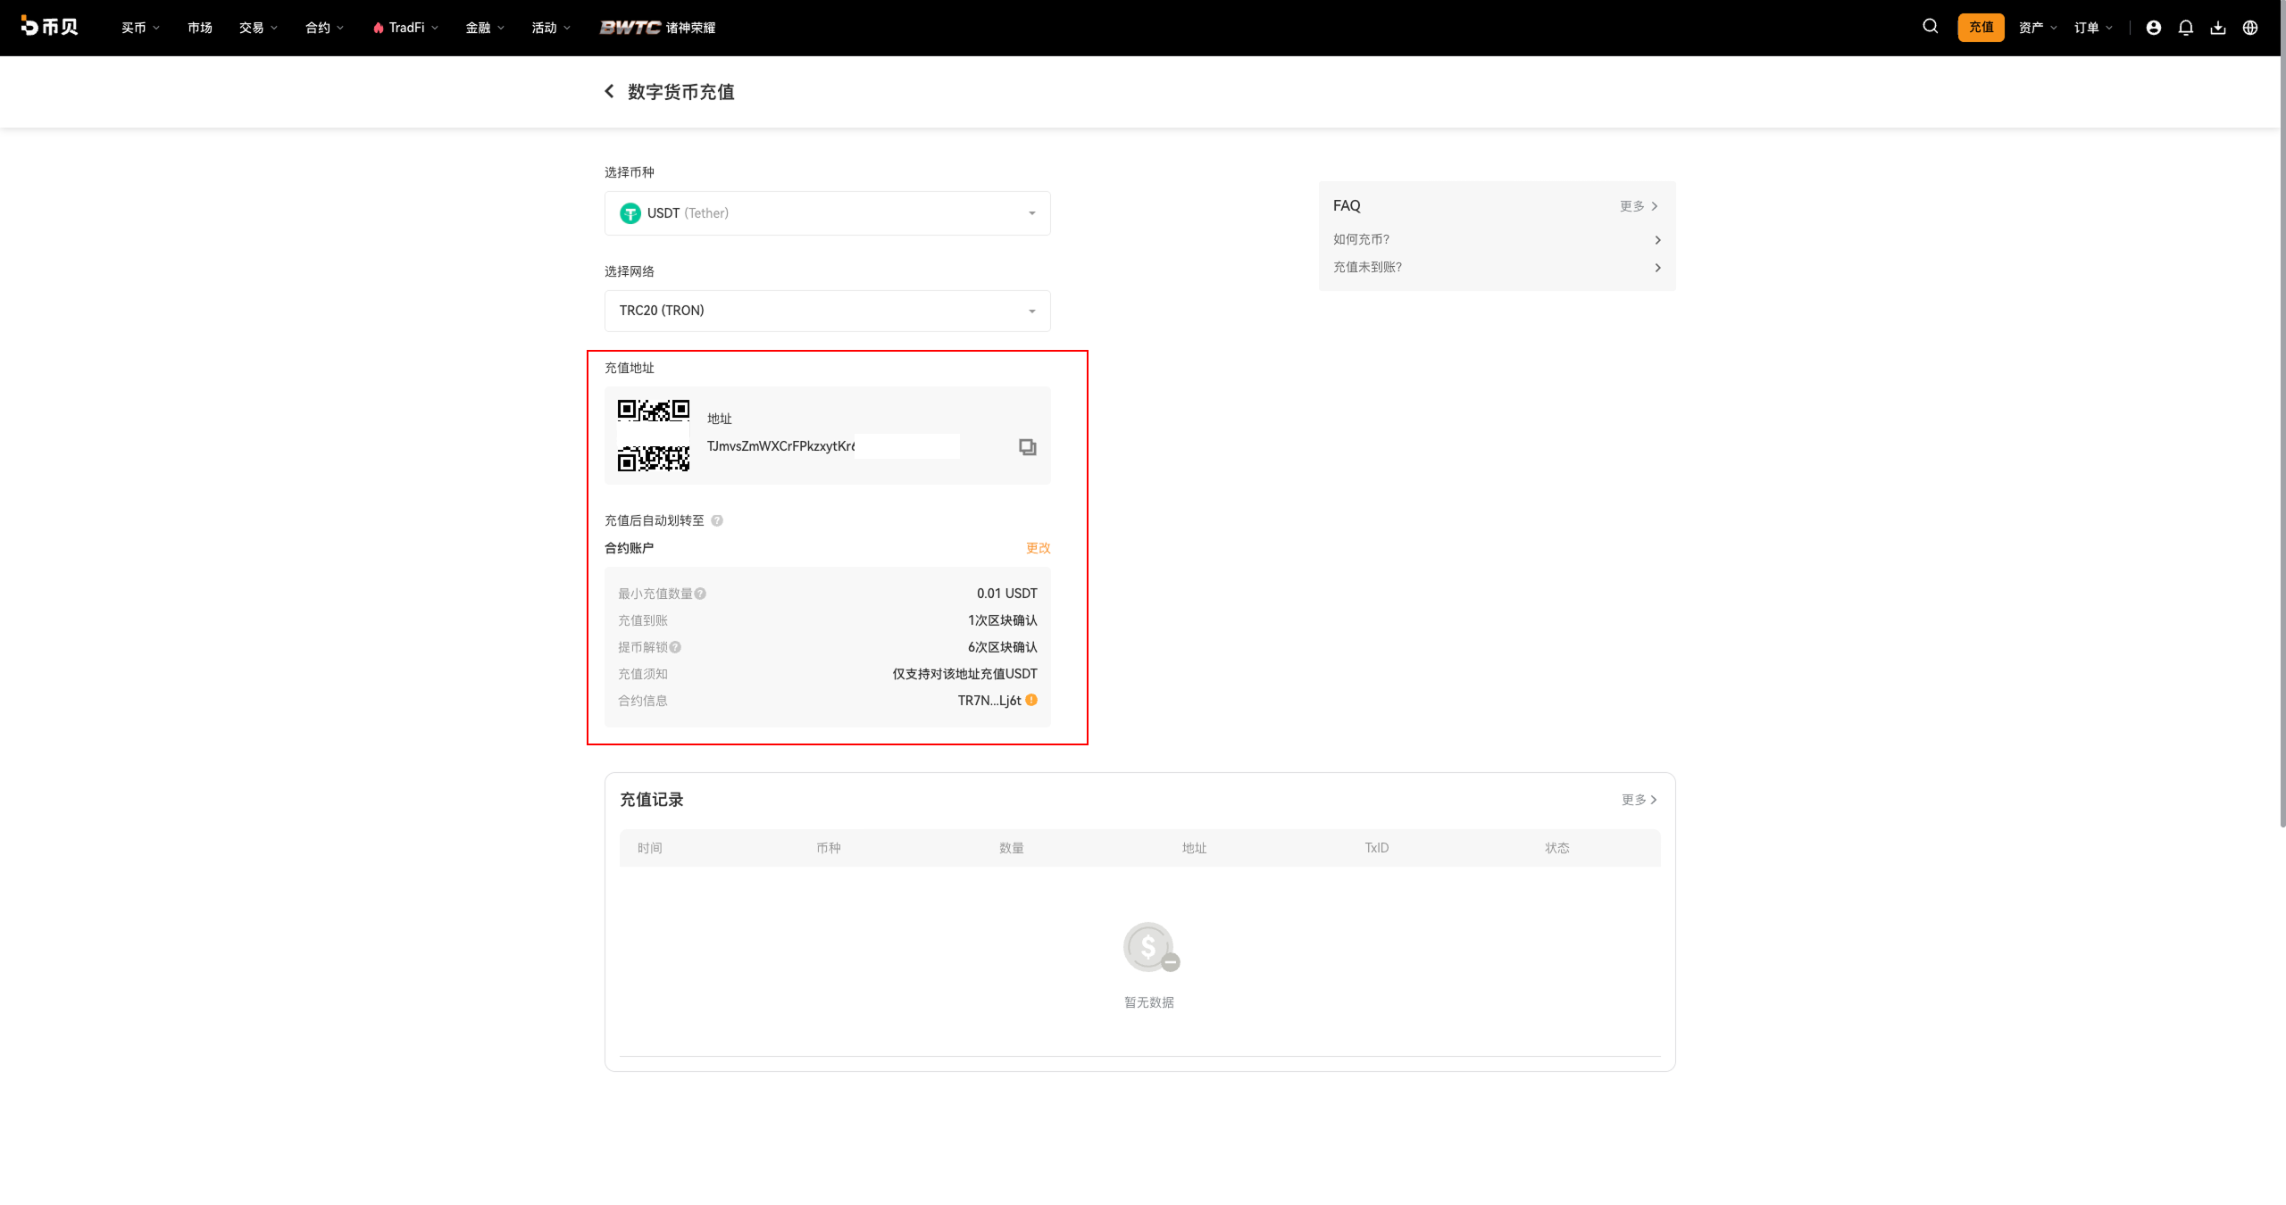The height and width of the screenshot is (1205, 2286).
Task: Open the language globe icon
Action: [x=2249, y=28]
